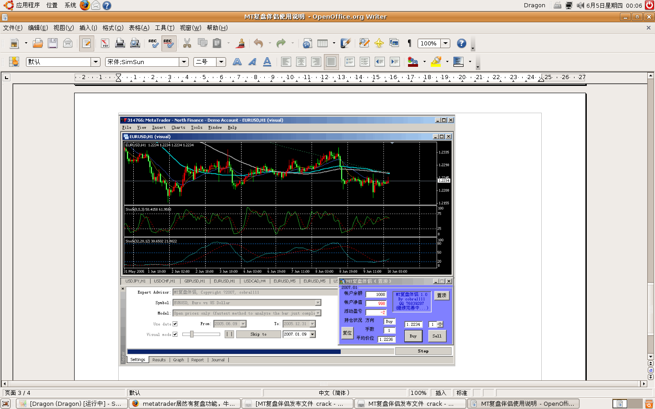Toggle nonprinting characters pilcrow button
Viewport: 655px width, 409px height.
[x=409, y=43]
